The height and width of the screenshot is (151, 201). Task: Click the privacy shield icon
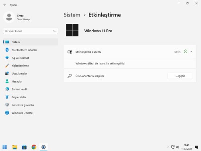point(7,105)
